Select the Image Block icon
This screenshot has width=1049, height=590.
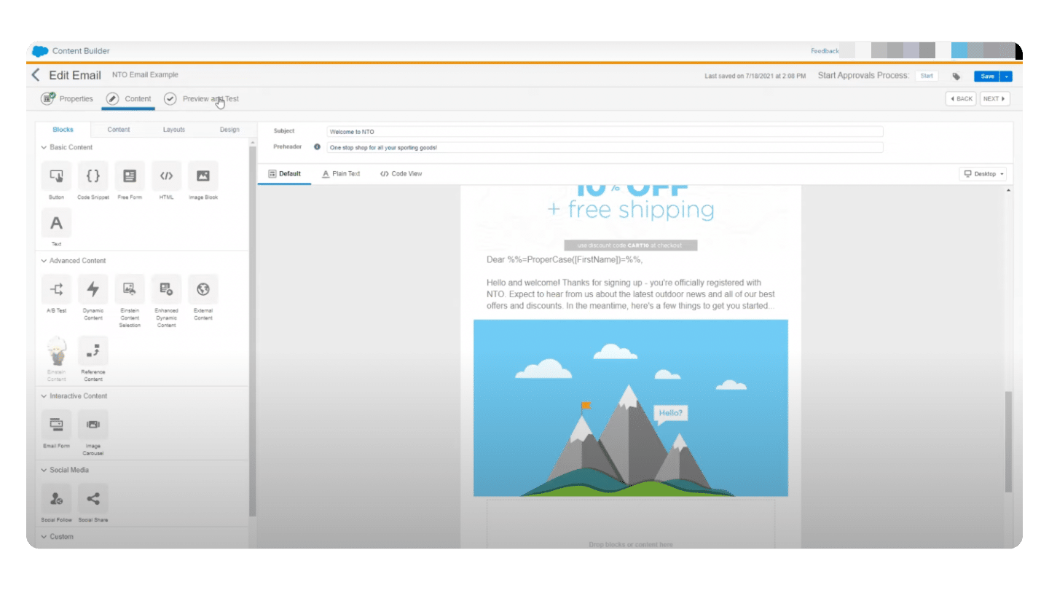203,176
